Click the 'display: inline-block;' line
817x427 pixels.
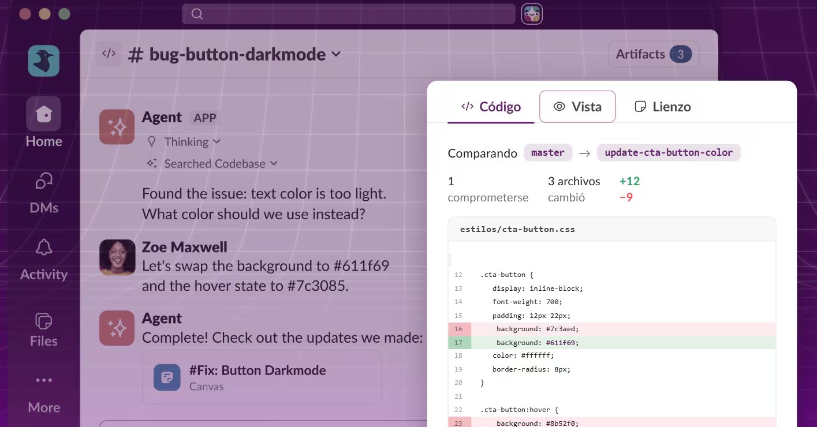coord(538,289)
